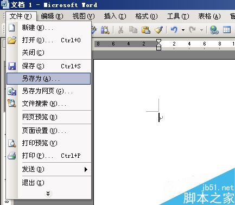Screen dimensions: 235x205
Task: Click the Cut scissors toolbar icon
Action: coord(120,30)
